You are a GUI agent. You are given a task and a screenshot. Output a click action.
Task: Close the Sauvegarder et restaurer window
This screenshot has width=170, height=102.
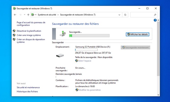(156, 8)
